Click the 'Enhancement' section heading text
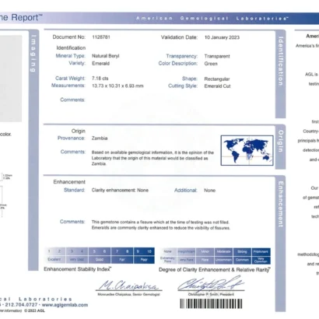Screen dimensions: 319x319 click(x=69, y=182)
